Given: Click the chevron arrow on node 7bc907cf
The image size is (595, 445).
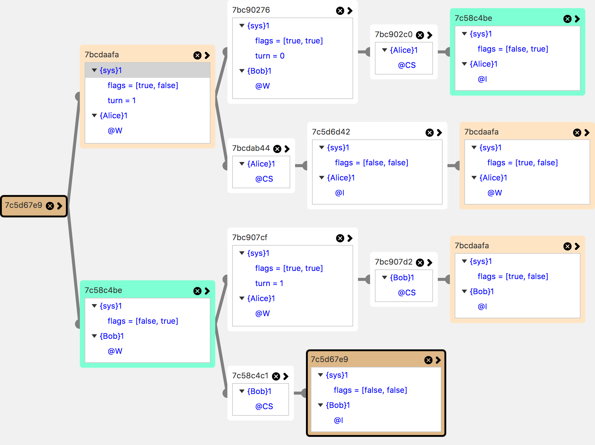Looking at the screenshot, I should (x=350, y=238).
